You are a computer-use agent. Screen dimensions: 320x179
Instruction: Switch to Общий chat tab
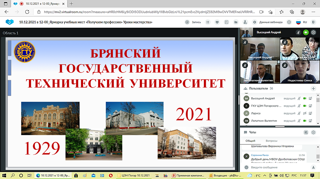[250, 141]
